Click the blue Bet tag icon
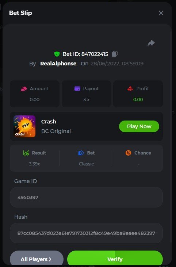This screenshot has width=176, height=267. point(81,153)
